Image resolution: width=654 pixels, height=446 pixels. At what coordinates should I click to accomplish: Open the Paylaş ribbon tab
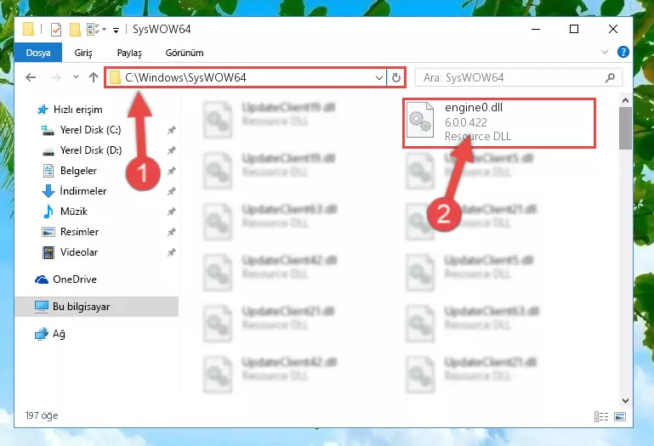coord(129,53)
